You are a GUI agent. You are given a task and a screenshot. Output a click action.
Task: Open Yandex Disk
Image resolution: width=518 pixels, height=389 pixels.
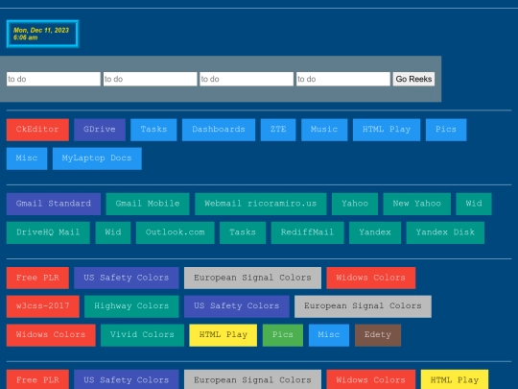point(445,232)
